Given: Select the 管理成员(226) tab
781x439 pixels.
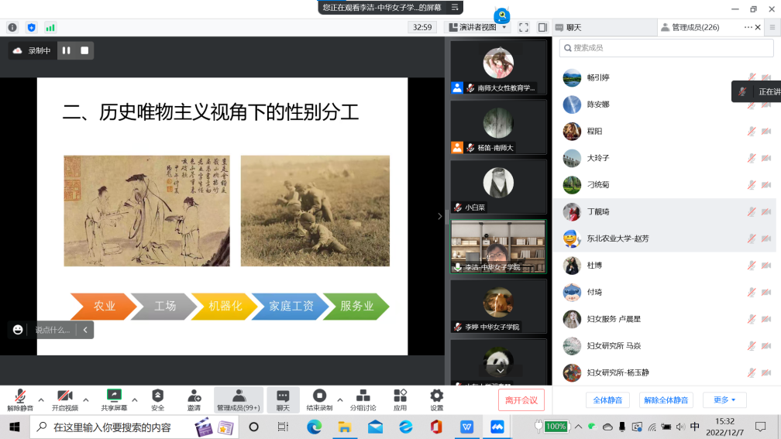Looking at the screenshot, I should [x=695, y=27].
